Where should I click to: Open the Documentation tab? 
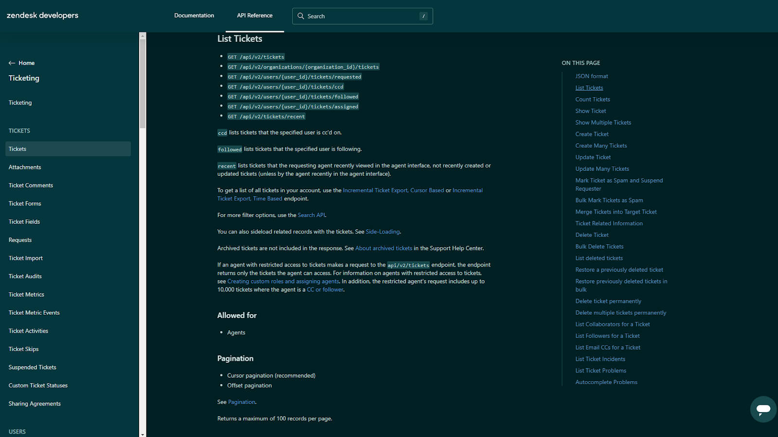coord(194,16)
